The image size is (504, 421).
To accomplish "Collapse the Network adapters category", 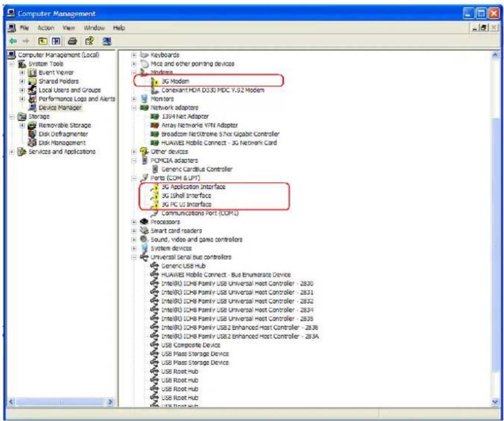I will [x=134, y=108].
